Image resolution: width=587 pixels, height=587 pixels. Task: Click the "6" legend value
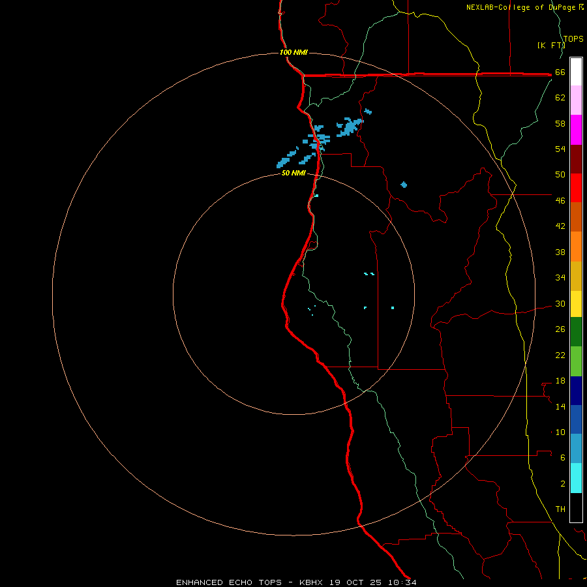[x=563, y=458]
